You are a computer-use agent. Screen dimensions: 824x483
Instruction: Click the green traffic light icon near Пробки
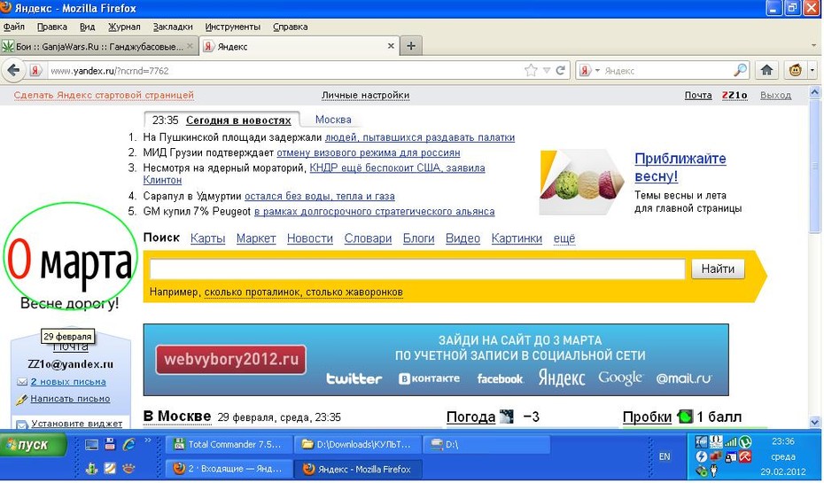click(x=685, y=417)
